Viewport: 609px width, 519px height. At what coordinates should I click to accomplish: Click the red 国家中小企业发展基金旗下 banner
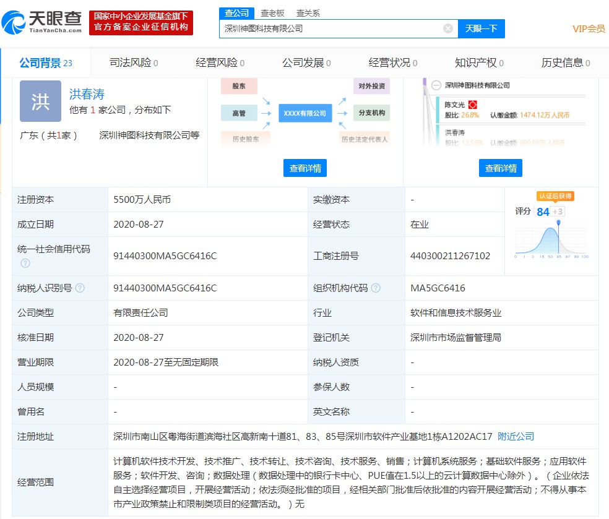click(x=141, y=22)
